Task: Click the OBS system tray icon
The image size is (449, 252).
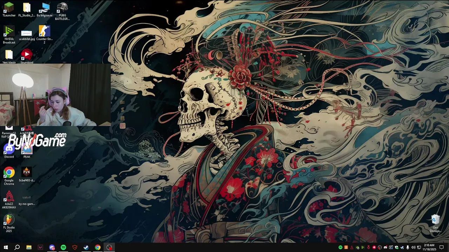Action: tap(380, 247)
